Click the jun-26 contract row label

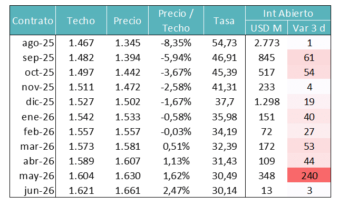pos(39,190)
